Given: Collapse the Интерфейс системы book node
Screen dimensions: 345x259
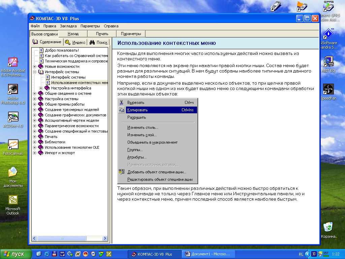Looking at the screenshot, I should (35, 72).
